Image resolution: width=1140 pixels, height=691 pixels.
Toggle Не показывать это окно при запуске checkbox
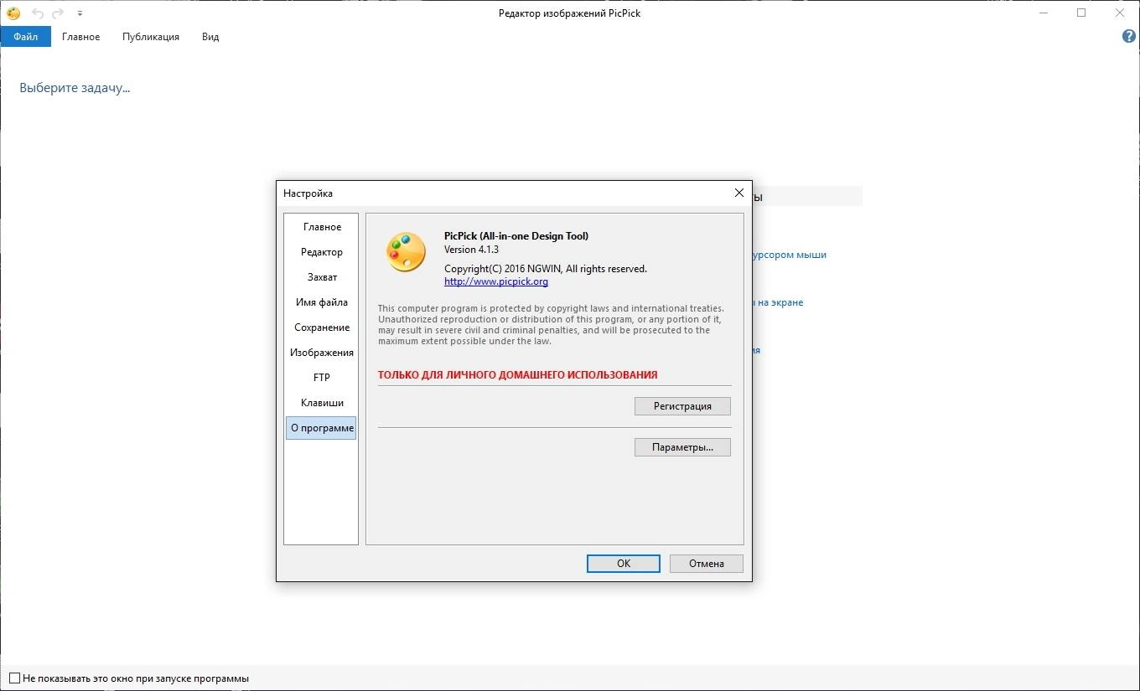[x=14, y=678]
